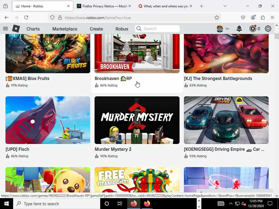Open The Strongest Battlegrounds title link
The width and height of the screenshot is (279, 209).
click(218, 78)
